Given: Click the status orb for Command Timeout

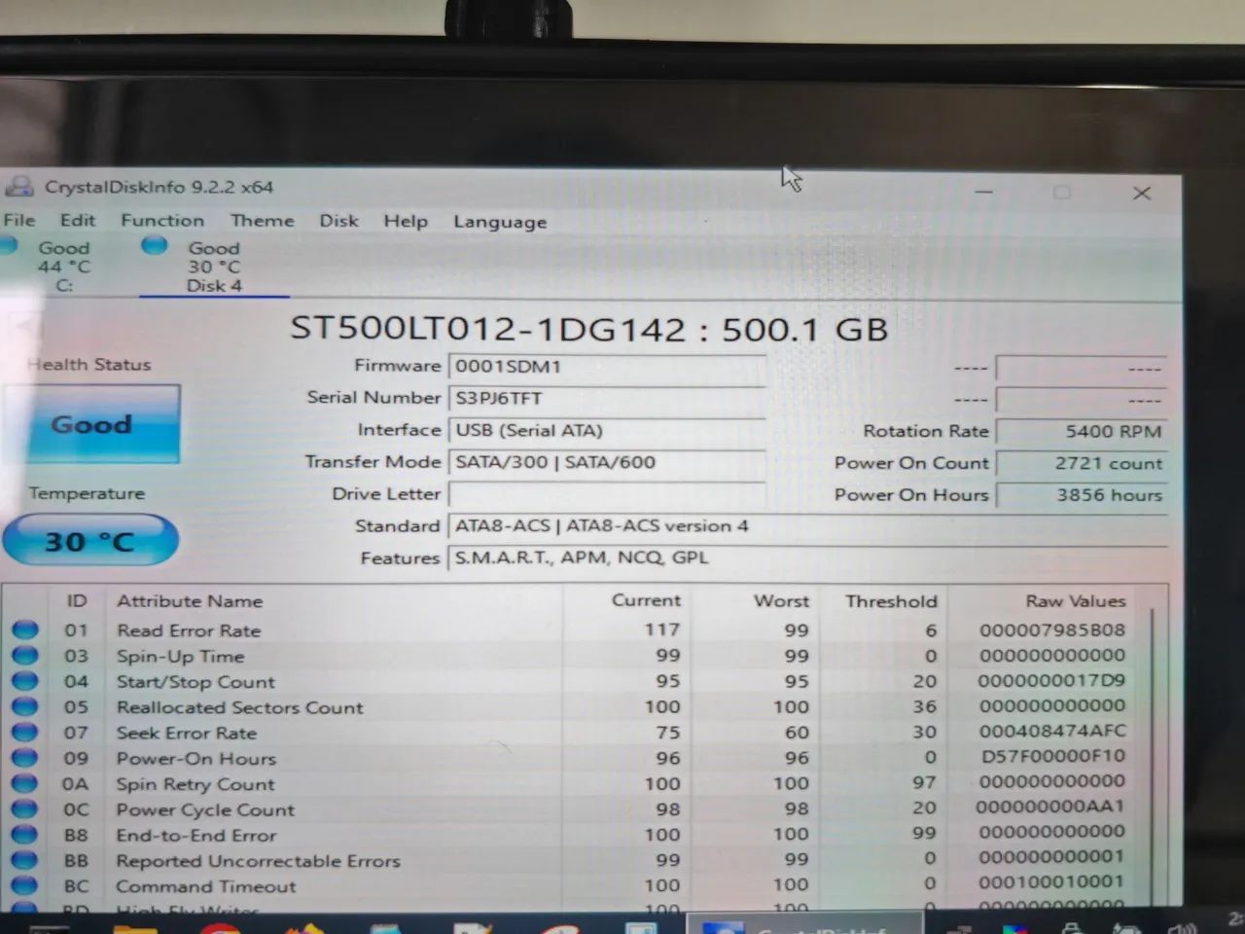Looking at the screenshot, I should (25, 885).
